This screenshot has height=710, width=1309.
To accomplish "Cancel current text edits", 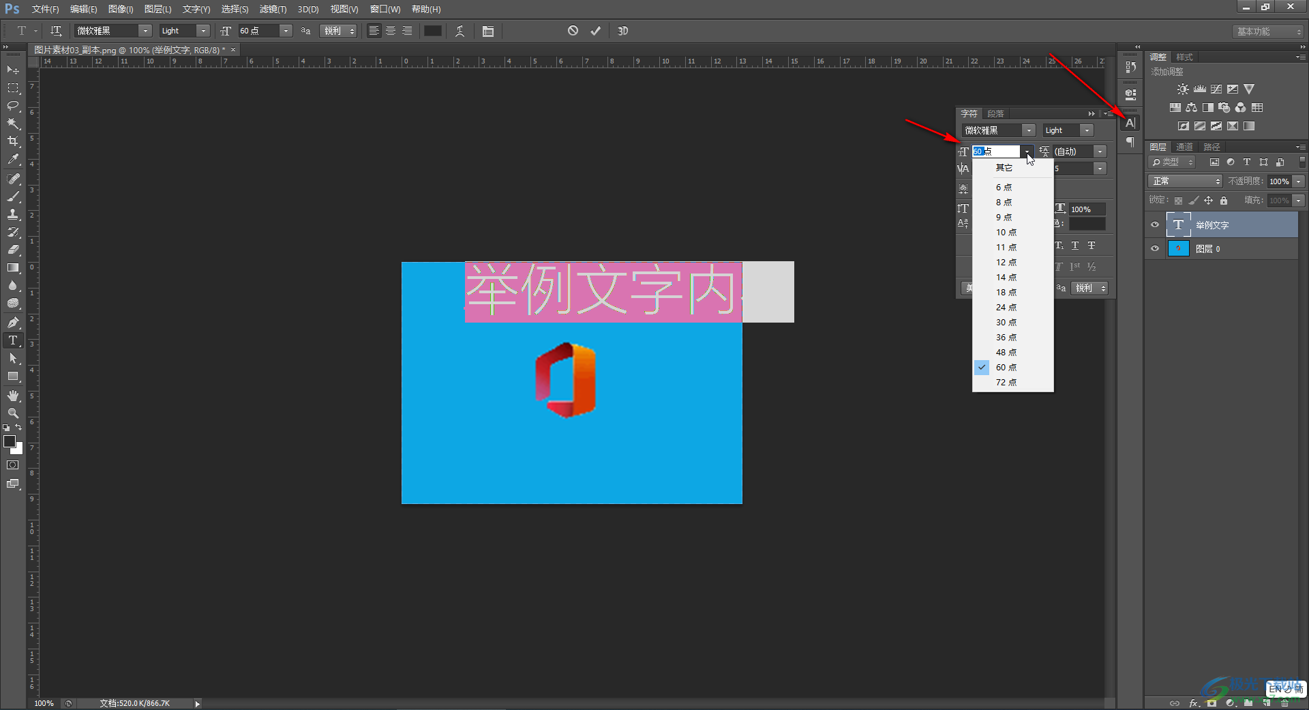I will [x=573, y=31].
